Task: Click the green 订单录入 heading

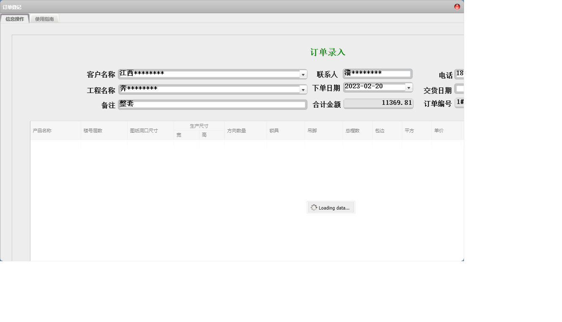Action: (x=328, y=52)
